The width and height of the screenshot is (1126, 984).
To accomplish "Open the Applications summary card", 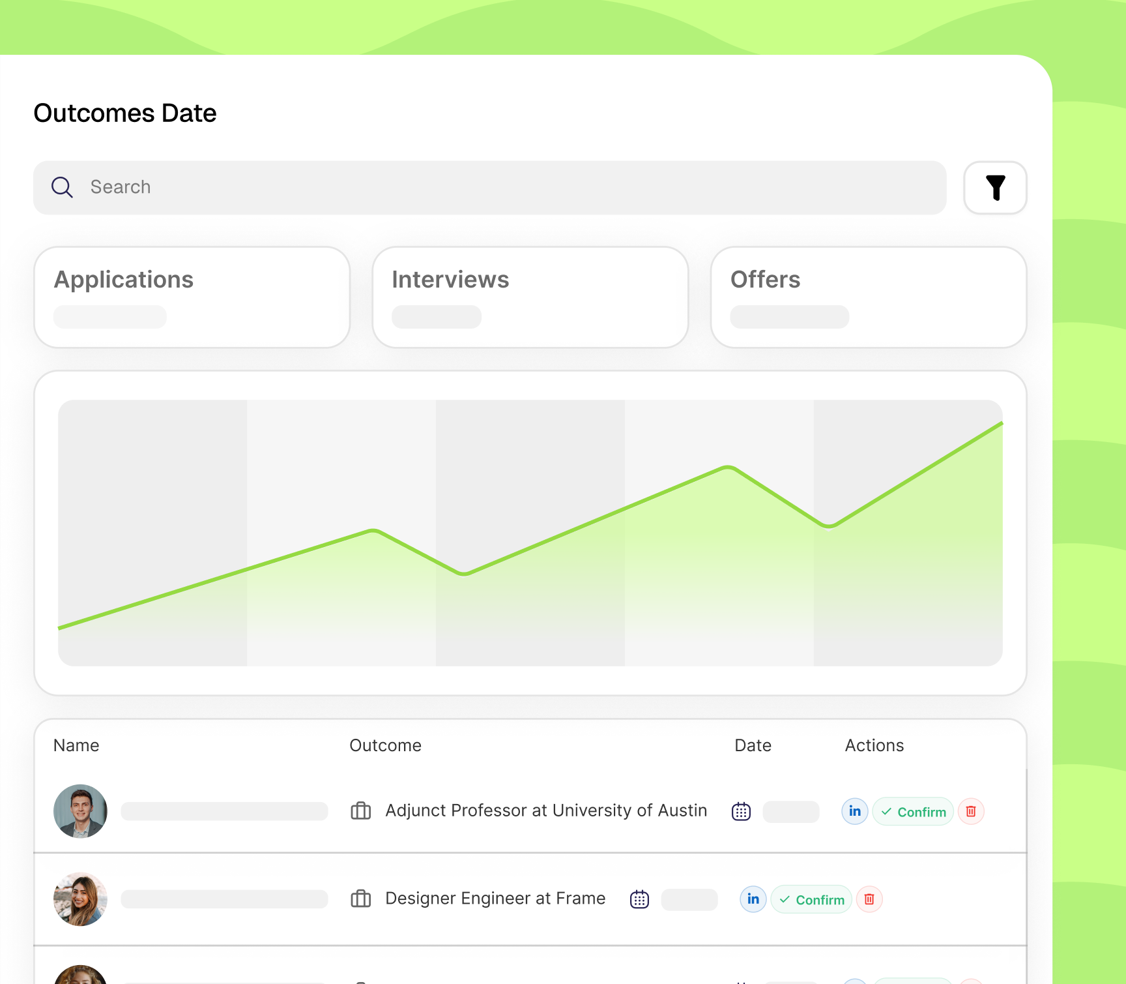I will (192, 297).
